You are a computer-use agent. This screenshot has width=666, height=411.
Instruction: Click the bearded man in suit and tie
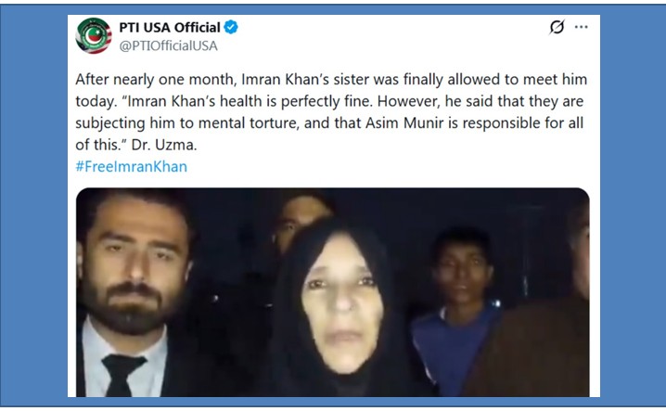(x=132, y=293)
